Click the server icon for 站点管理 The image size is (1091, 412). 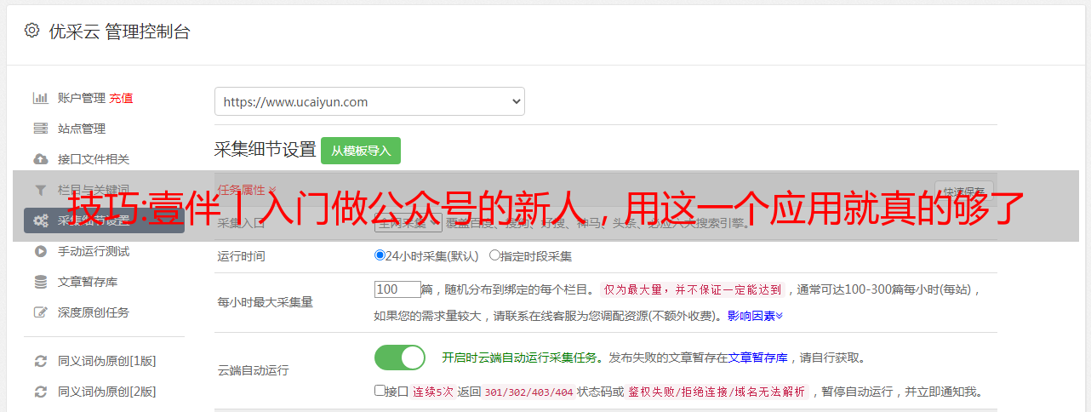click(40, 129)
